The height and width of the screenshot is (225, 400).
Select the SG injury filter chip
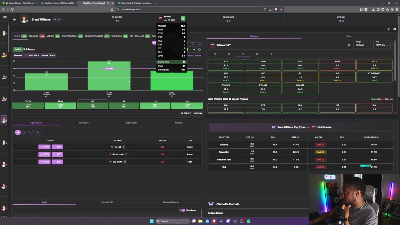click(x=38, y=132)
